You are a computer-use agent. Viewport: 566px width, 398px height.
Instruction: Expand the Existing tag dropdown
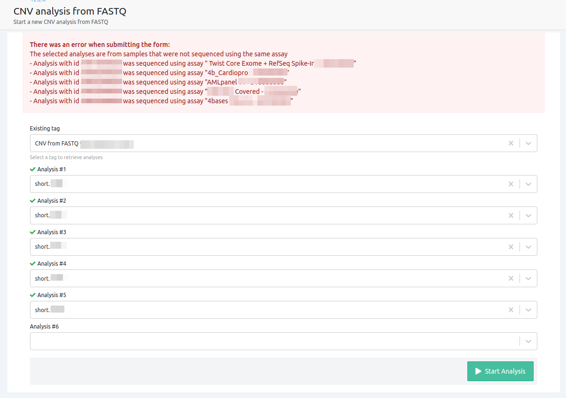click(528, 143)
